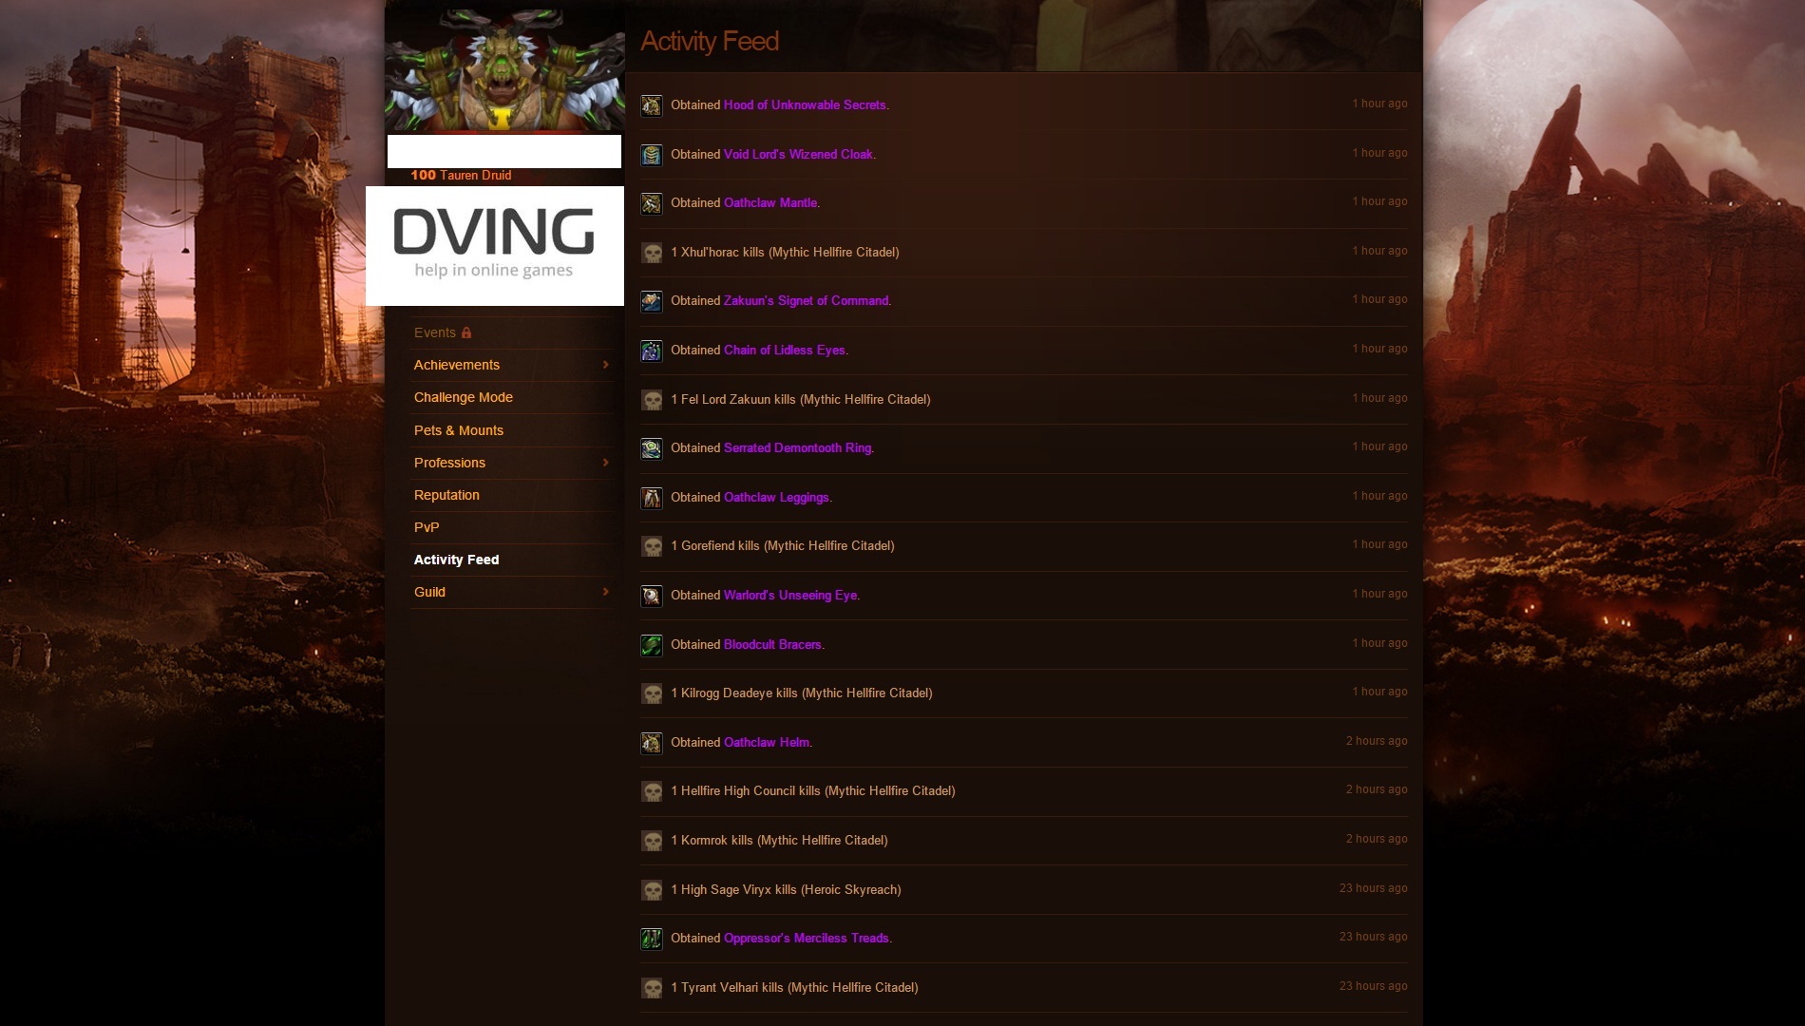The image size is (1805, 1026).
Task: Click the Oathclaw Helm item icon
Action: 651,743
